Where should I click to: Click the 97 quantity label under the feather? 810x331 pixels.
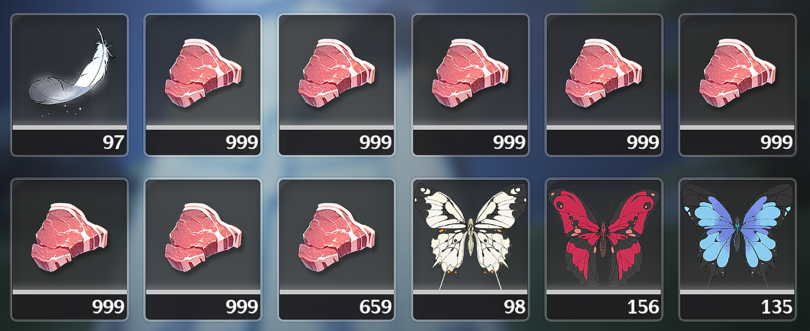(113, 142)
